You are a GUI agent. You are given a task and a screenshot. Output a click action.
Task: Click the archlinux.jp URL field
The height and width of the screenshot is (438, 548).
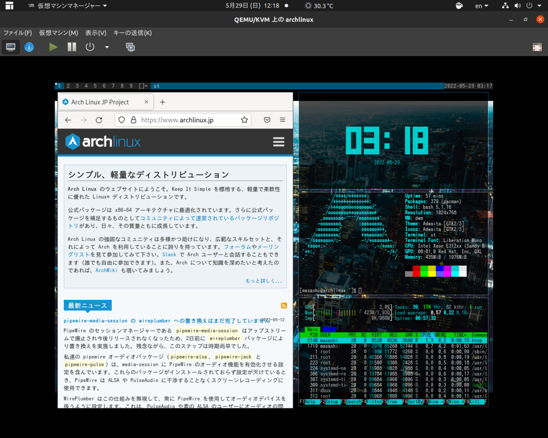coord(183,120)
